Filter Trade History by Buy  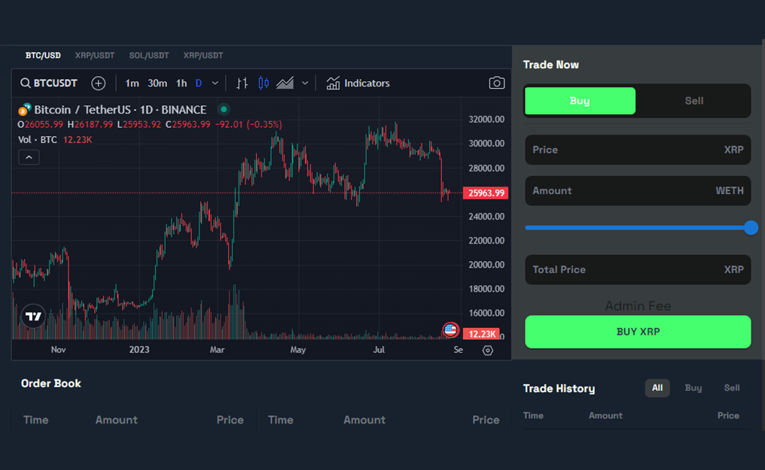693,388
